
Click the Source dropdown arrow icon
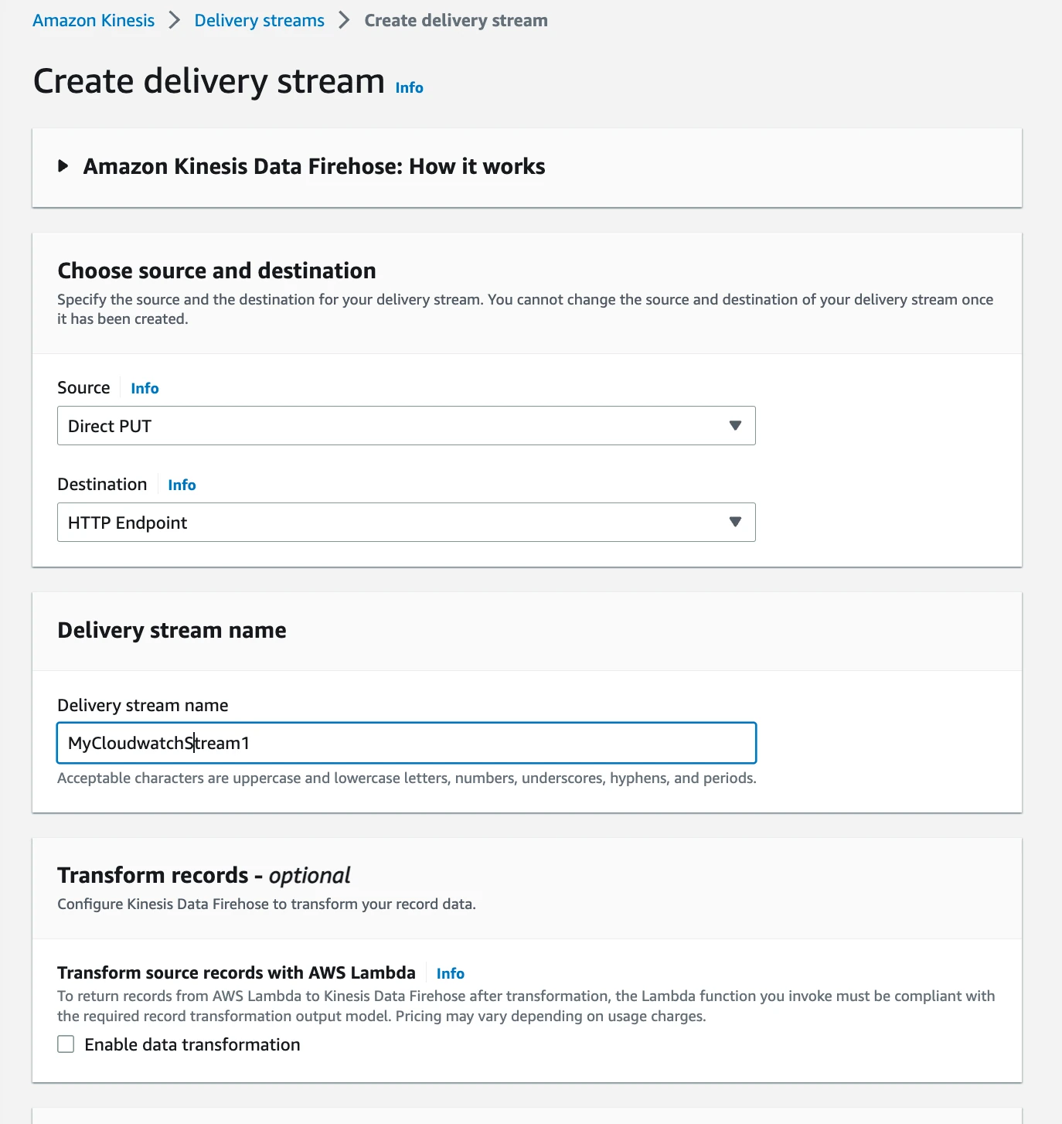735,425
